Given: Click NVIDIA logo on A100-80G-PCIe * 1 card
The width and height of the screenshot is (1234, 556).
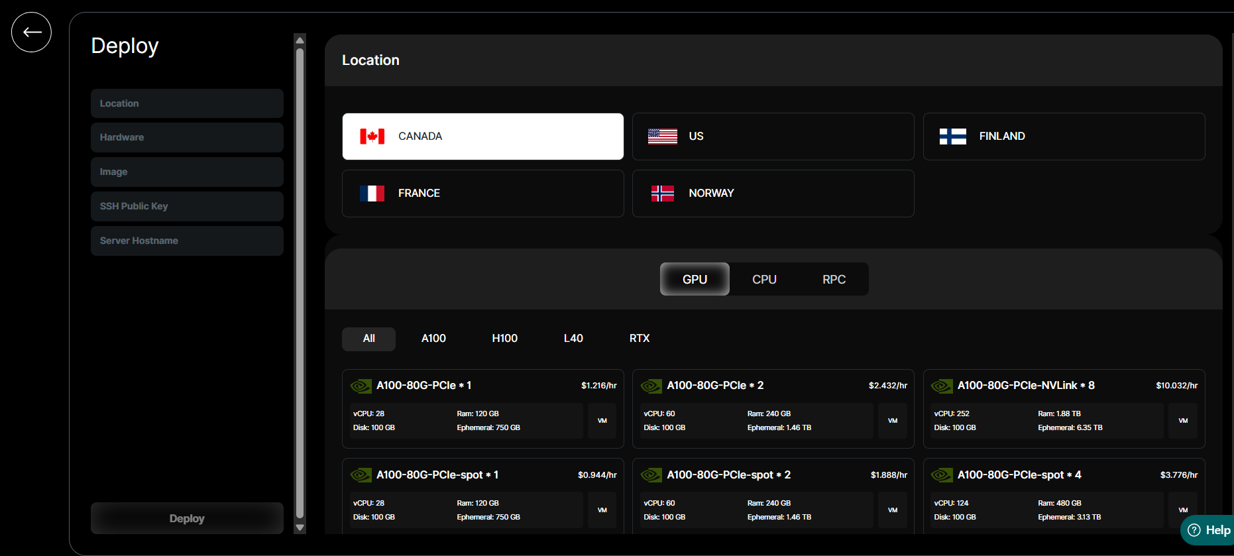Looking at the screenshot, I should coord(361,386).
